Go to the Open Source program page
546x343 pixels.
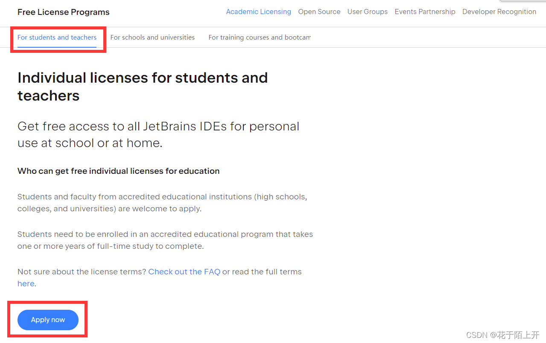(x=319, y=12)
